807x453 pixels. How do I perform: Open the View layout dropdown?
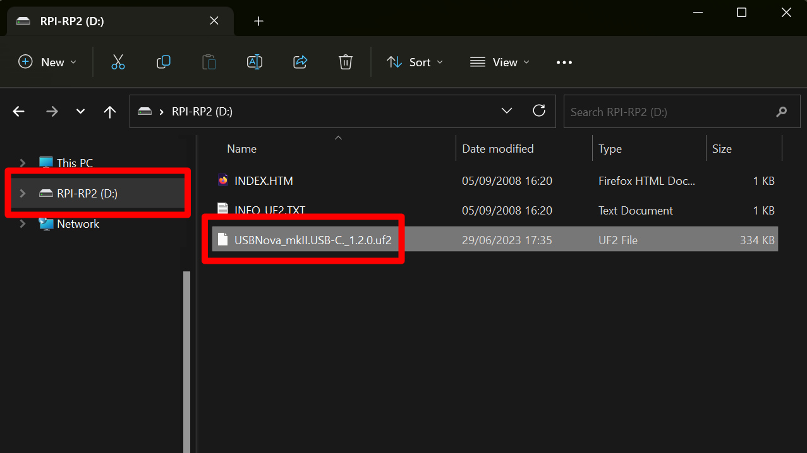[x=500, y=62]
